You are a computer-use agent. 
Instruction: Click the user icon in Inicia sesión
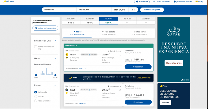tap(137, 2)
